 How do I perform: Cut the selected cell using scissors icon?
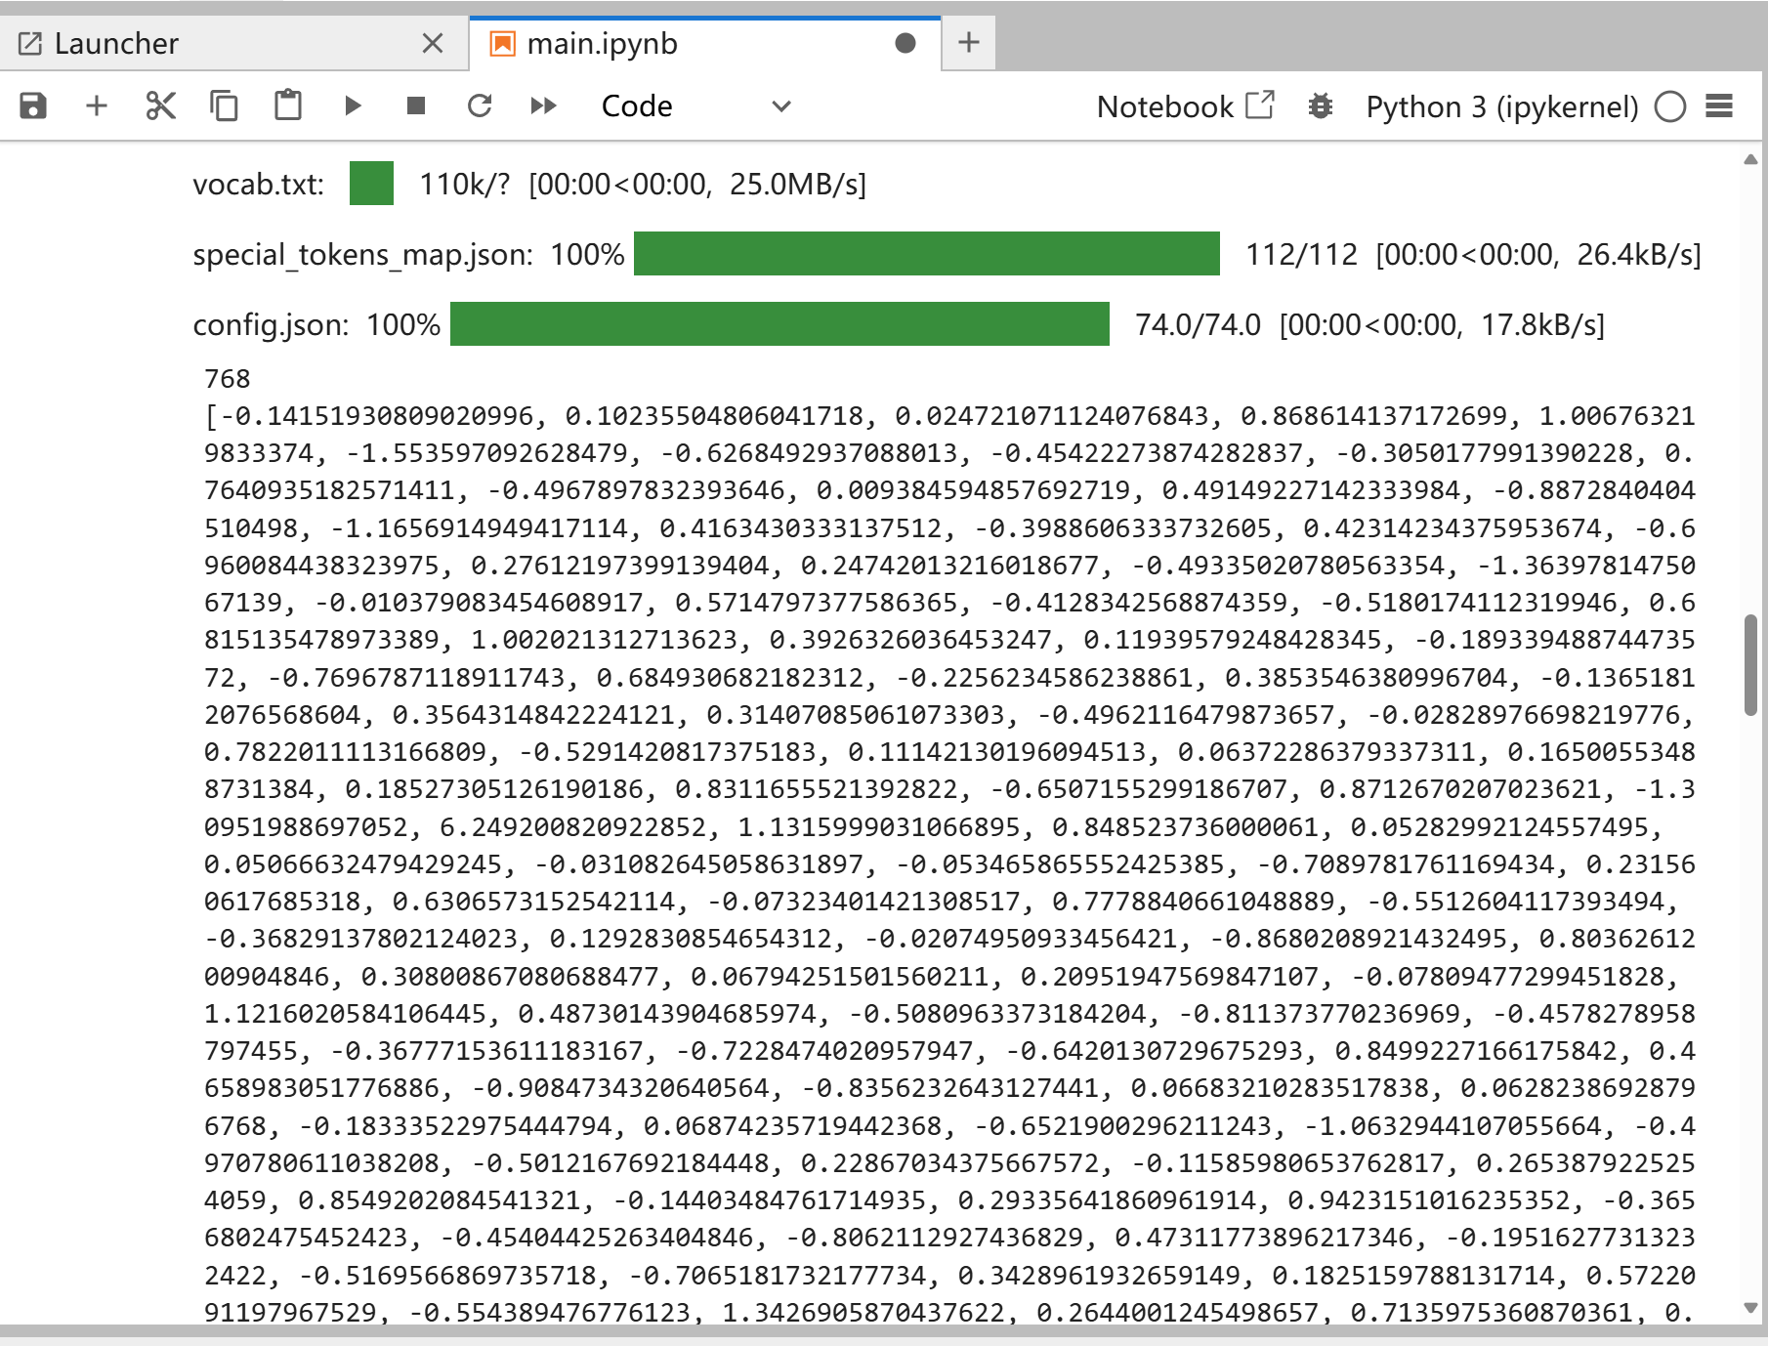pyautogui.click(x=160, y=105)
